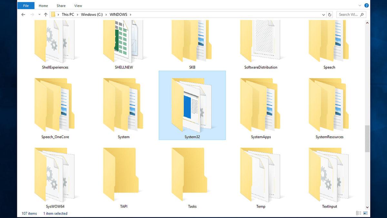Expand the address bar history dropdown

[x=323, y=14]
